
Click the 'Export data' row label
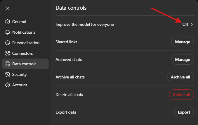pos(66,112)
